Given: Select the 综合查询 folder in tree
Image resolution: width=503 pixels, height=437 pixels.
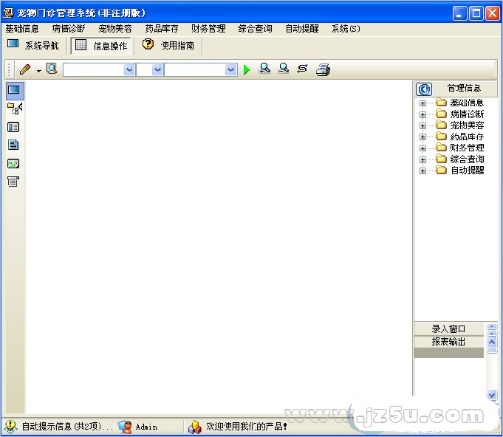Looking at the screenshot, I should (x=460, y=159).
